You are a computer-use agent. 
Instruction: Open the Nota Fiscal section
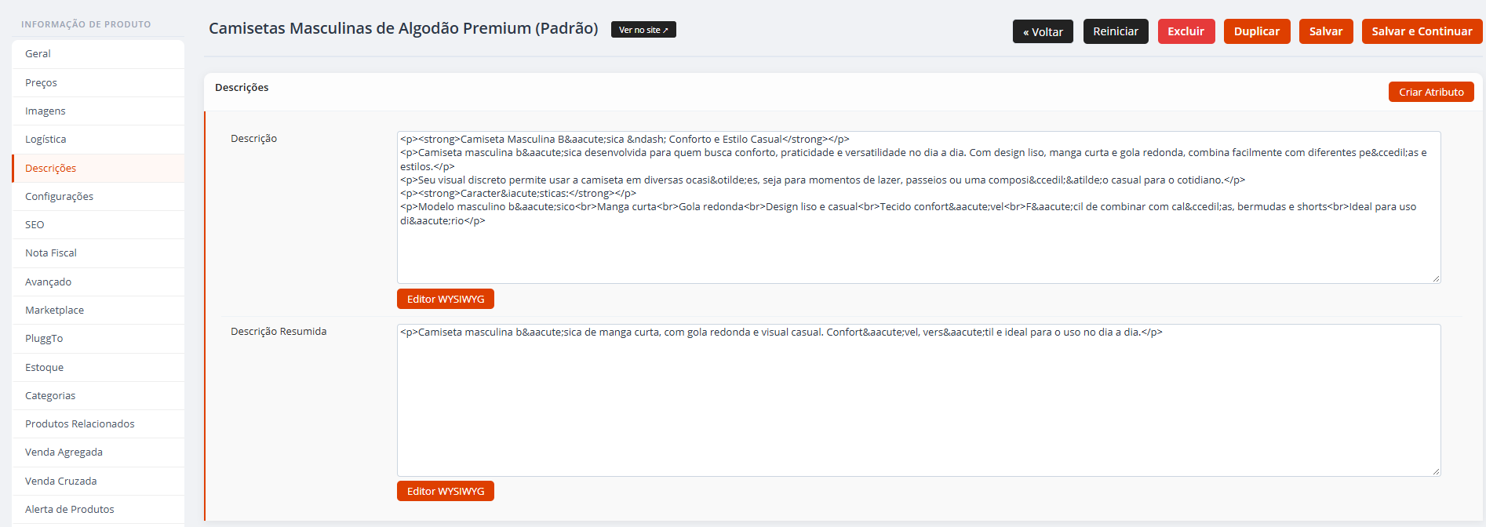coord(98,253)
